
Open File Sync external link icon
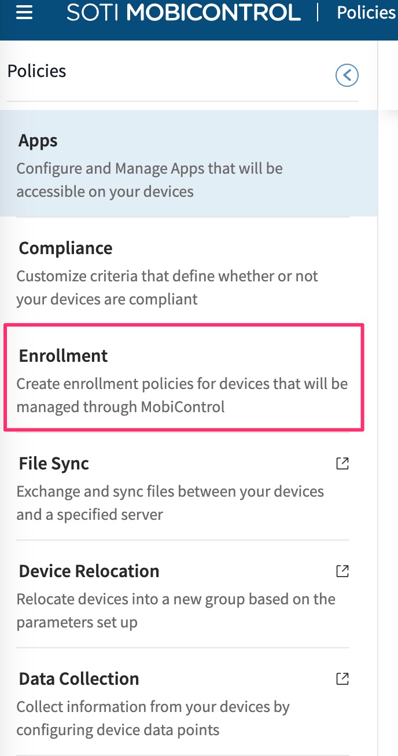pyautogui.click(x=342, y=464)
